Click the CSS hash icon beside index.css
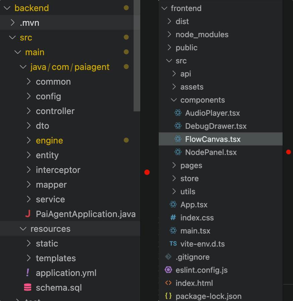Viewport: 293px width, 301px height. 173,218
